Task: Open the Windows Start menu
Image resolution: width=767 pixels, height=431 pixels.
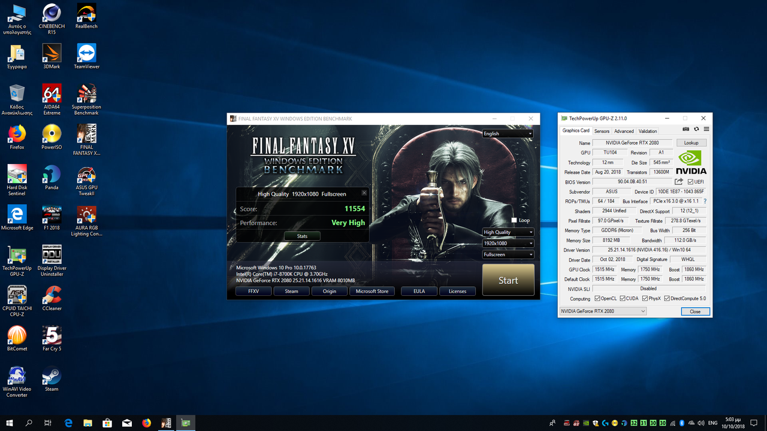Action: pyautogui.click(x=10, y=423)
